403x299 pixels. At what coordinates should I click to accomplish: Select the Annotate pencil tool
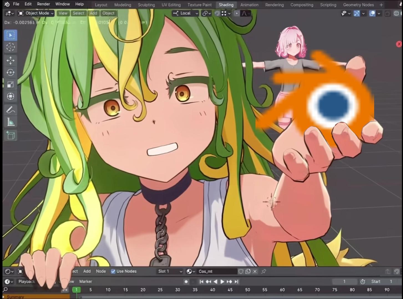tap(11, 110)
